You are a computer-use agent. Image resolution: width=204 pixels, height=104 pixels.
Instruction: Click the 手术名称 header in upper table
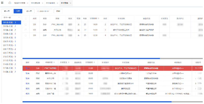coord(121,18)
